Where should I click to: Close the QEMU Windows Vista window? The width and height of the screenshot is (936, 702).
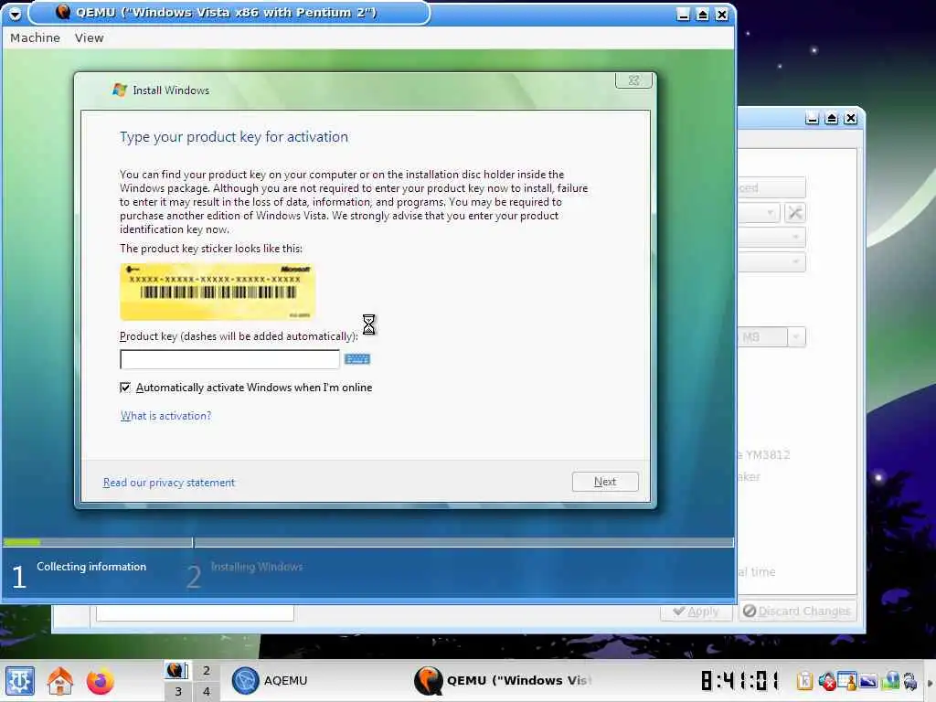[x=722, y=15]
